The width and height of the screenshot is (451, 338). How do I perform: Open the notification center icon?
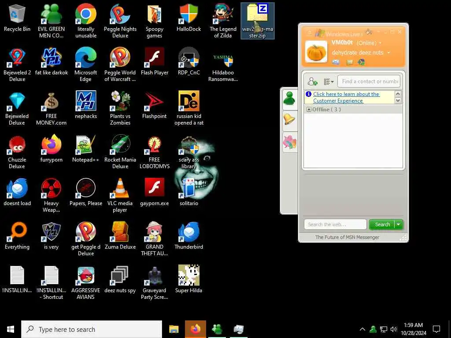coord(436,329)
